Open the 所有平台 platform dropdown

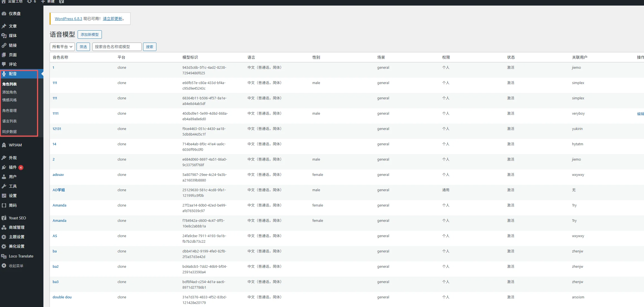pyautogui.click(x=62, y=47)
